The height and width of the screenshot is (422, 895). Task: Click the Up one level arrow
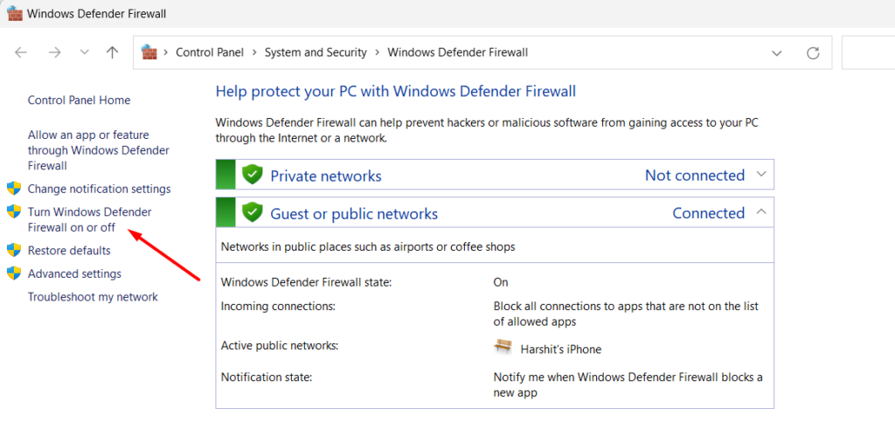coord(112,52)
